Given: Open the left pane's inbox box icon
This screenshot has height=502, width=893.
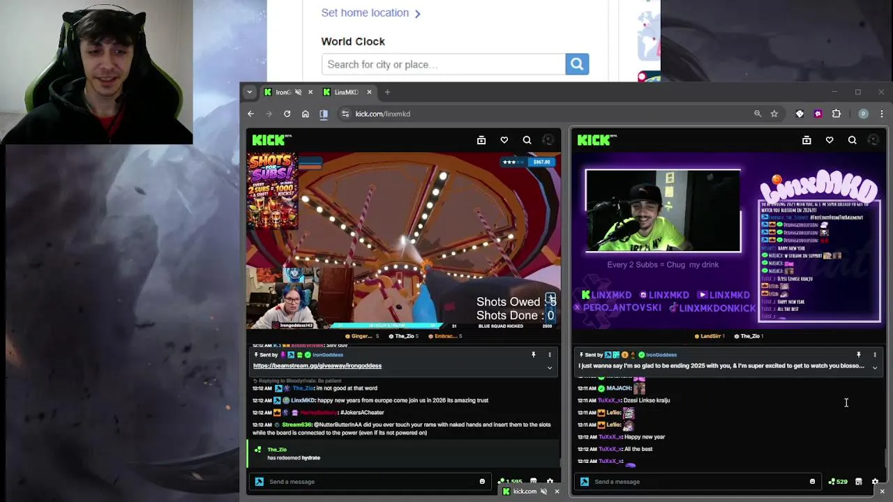Looking at the screenshot, I should [481, 140].
